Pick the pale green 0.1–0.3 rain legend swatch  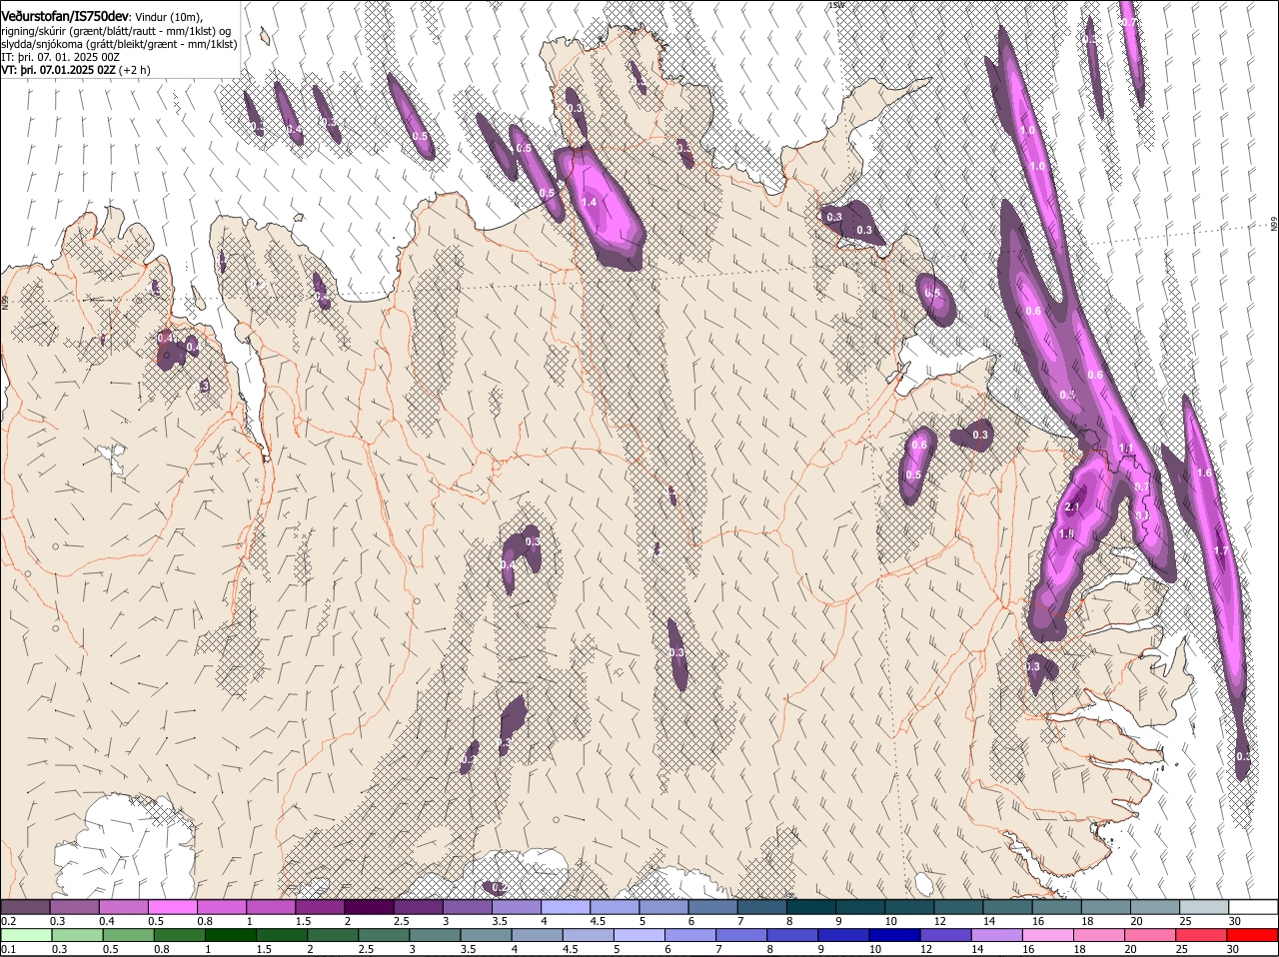point(25,935)
